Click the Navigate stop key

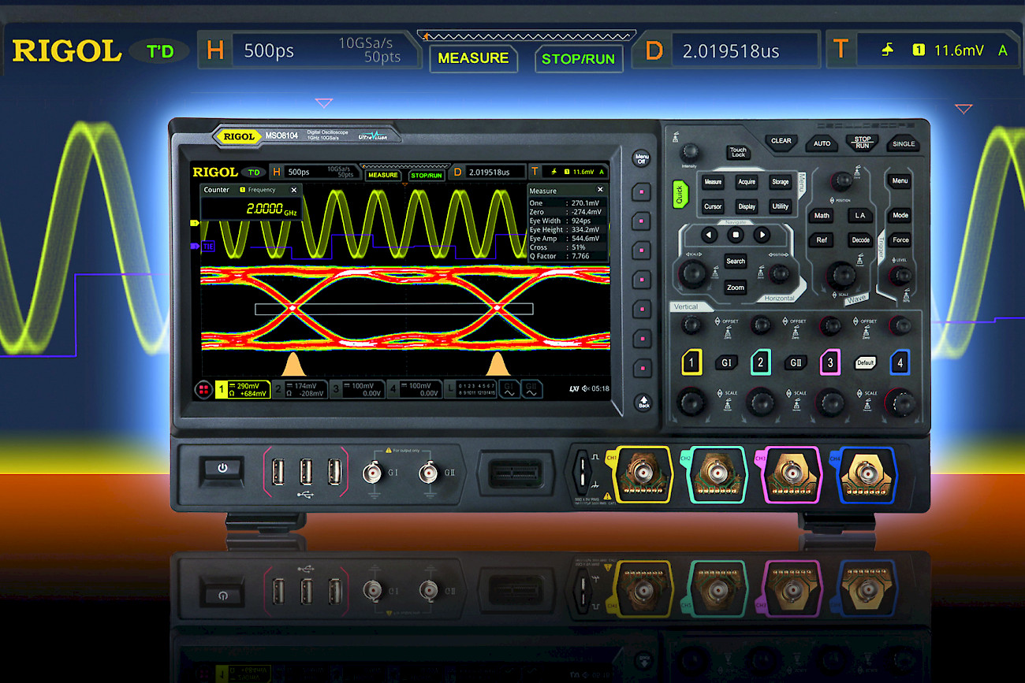coord(735,234)
